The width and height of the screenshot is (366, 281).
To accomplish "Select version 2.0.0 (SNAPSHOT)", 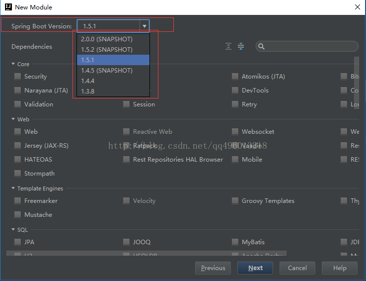I will 113,39.
